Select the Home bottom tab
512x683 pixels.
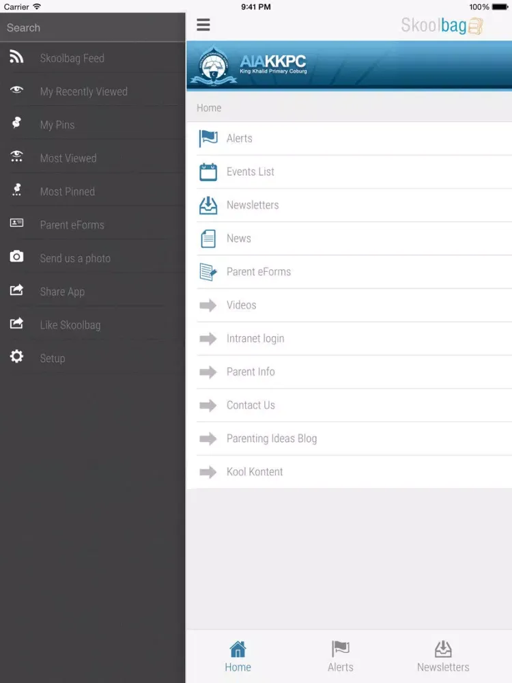click(238, 656)
